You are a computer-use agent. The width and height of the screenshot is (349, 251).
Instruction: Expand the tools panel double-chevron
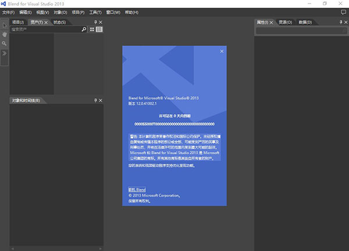(4, 53)
